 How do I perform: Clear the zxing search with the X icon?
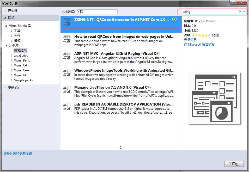(x=240, y=11)
